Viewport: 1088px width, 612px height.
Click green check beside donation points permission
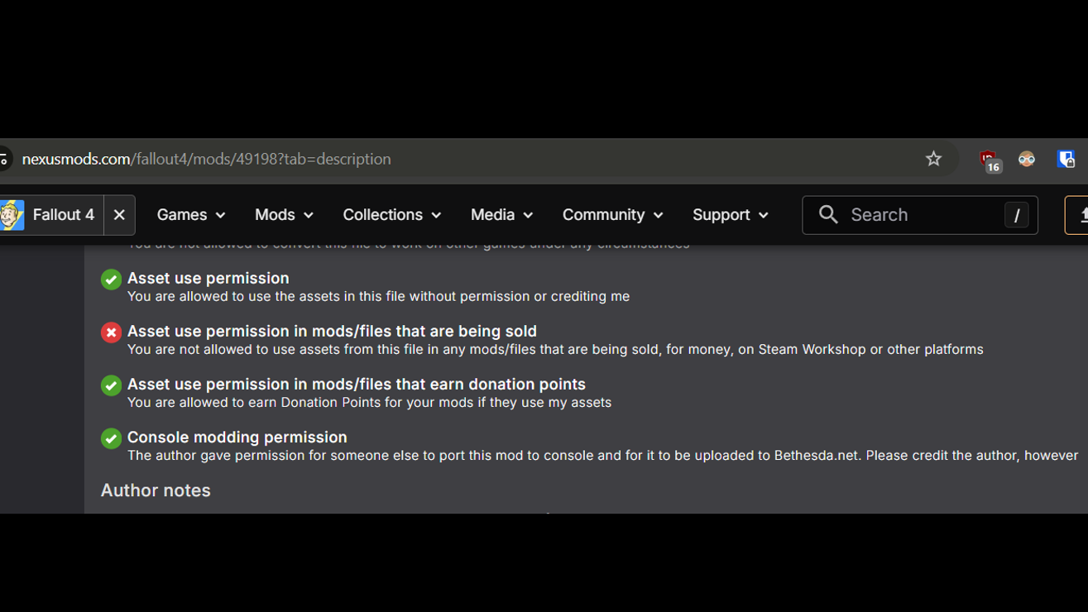click(x=111, y=385)
